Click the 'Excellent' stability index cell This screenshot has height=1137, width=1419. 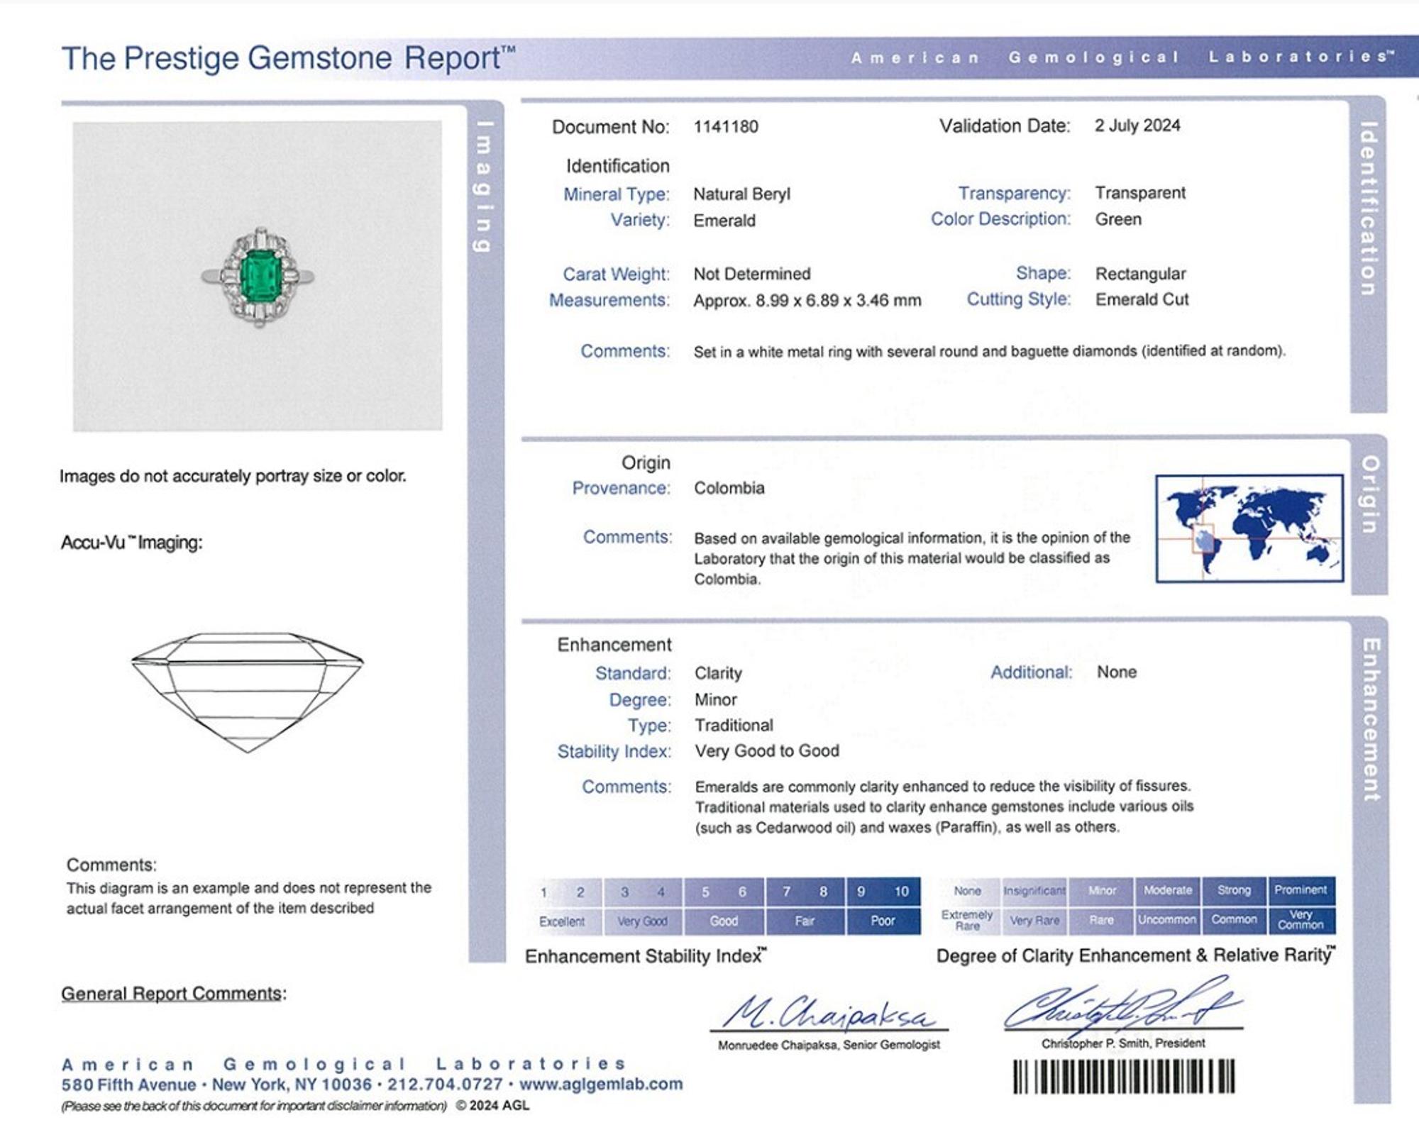[562, 921]
